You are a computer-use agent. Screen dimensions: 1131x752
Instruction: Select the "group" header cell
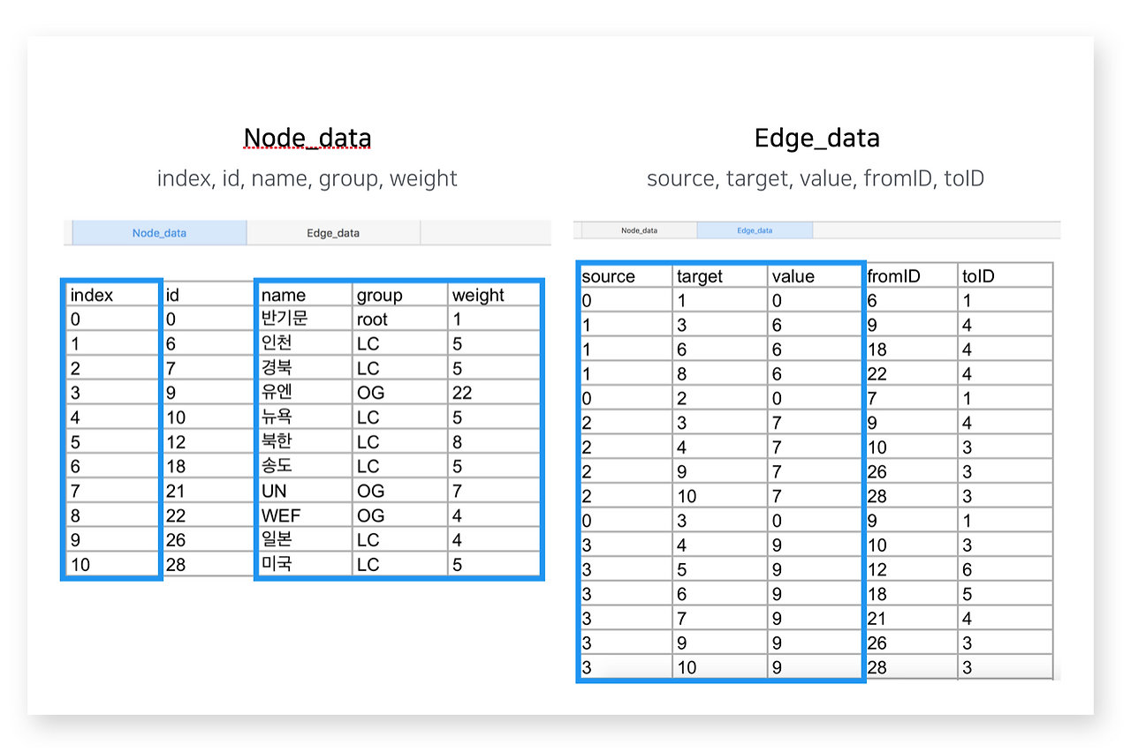[399, 295]
